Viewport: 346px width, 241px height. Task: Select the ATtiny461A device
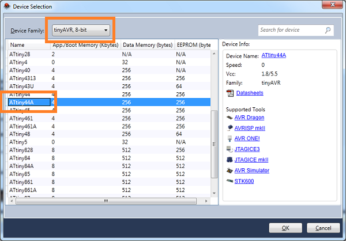point(110,126)
